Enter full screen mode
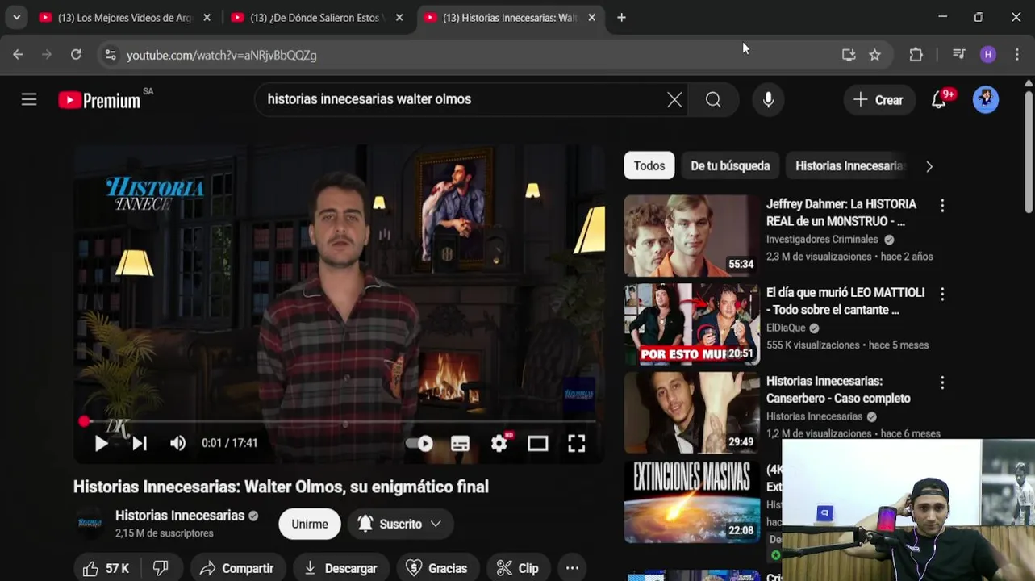Screen dimensions: 1035x581 (576, 443)
